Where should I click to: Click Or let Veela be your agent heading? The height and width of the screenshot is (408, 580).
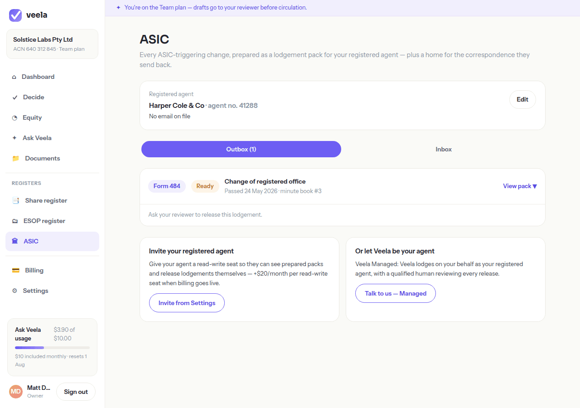[x=395, y=251]
